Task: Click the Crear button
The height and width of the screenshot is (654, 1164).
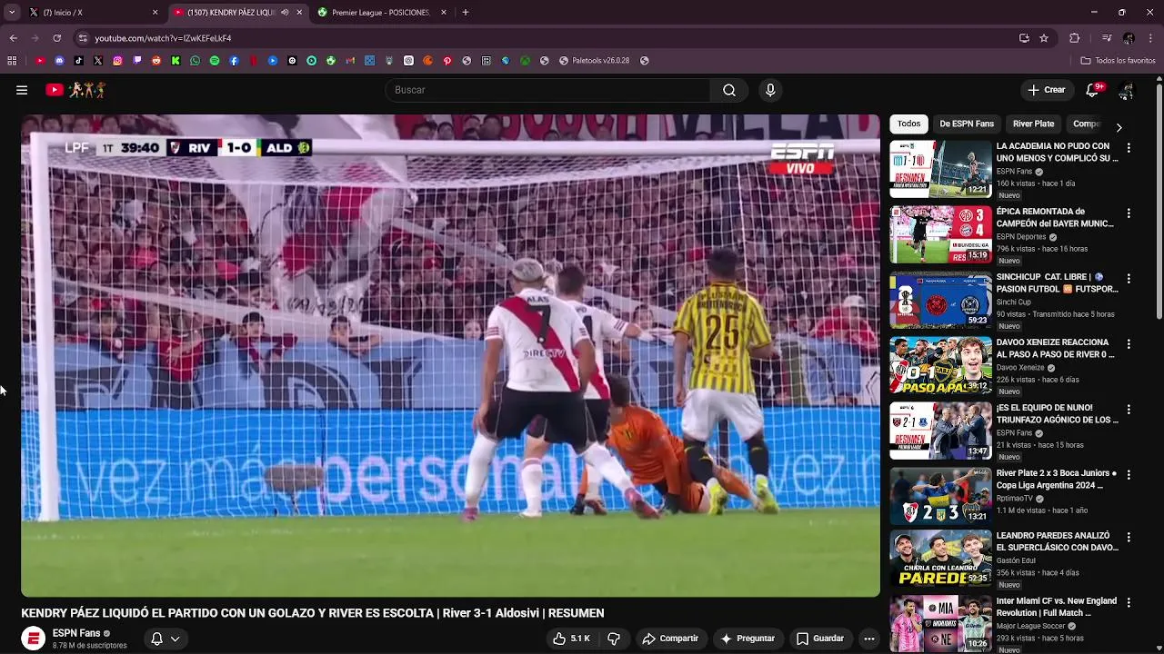Action: coord(1046,90)
